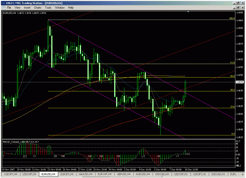Switch to the USDJPY,H1 chart tab
Image resolution: width=246 pixels, height=178 pixels.
[x=200, y=174]
